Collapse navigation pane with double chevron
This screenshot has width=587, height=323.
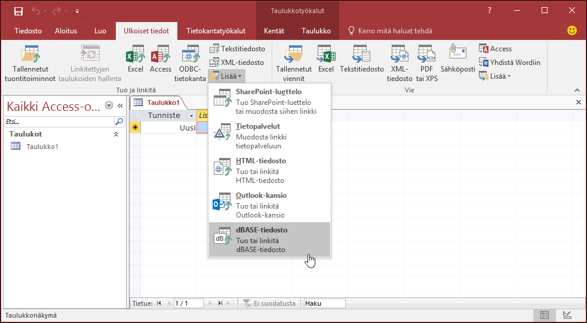(120, 105)
